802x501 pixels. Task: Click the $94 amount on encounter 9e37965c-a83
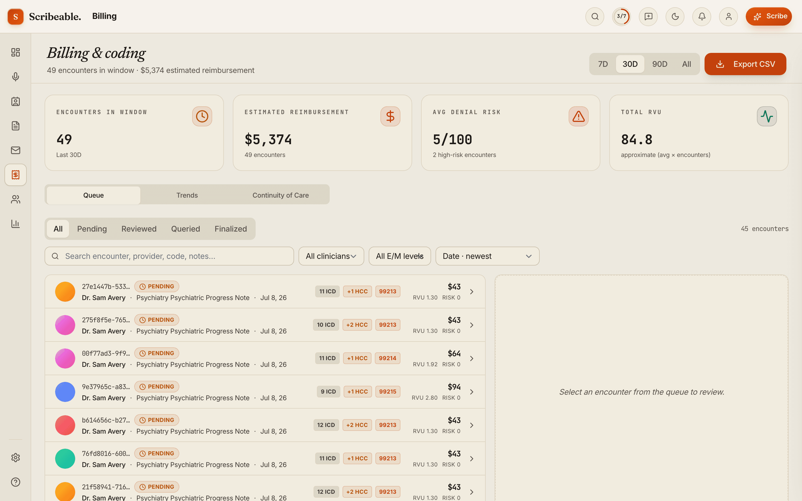(x=454, y=387)
